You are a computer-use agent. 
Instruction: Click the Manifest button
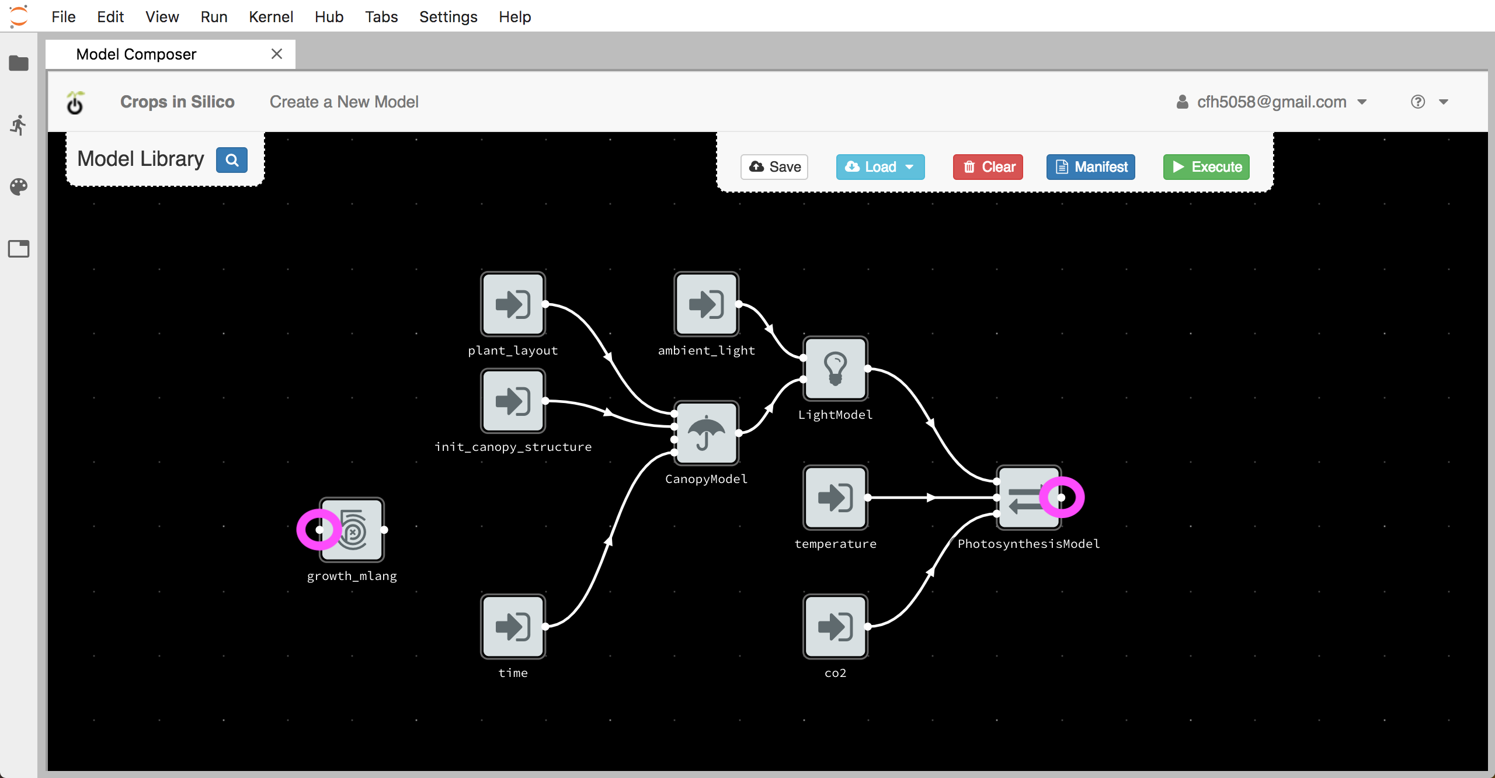[x=1091, y=166]
